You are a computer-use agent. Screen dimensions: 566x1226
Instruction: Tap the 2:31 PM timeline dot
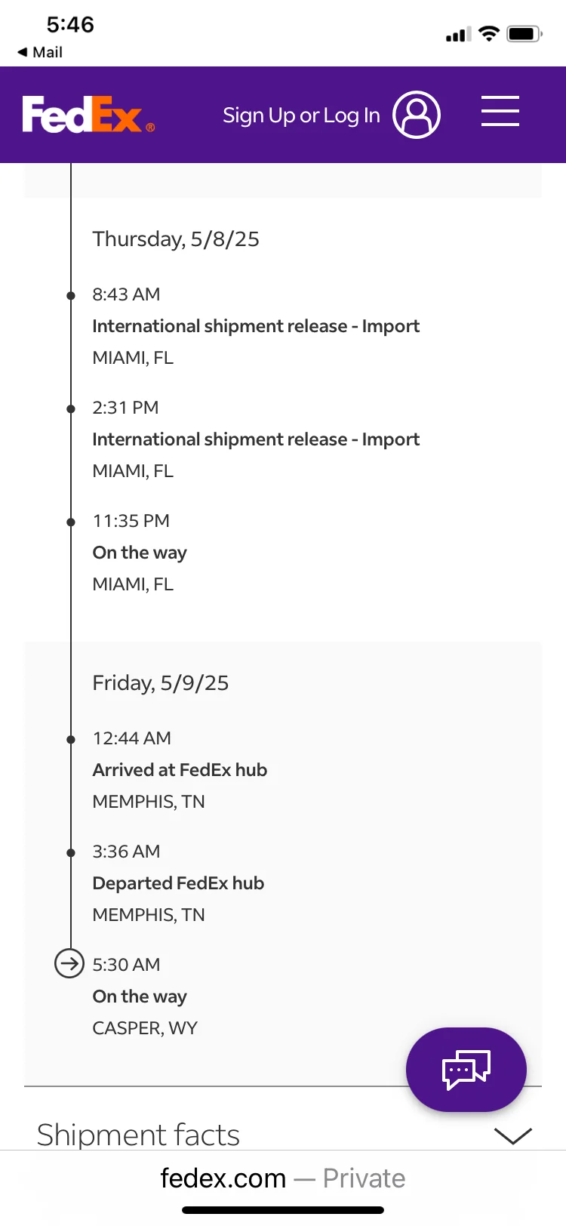71,408
